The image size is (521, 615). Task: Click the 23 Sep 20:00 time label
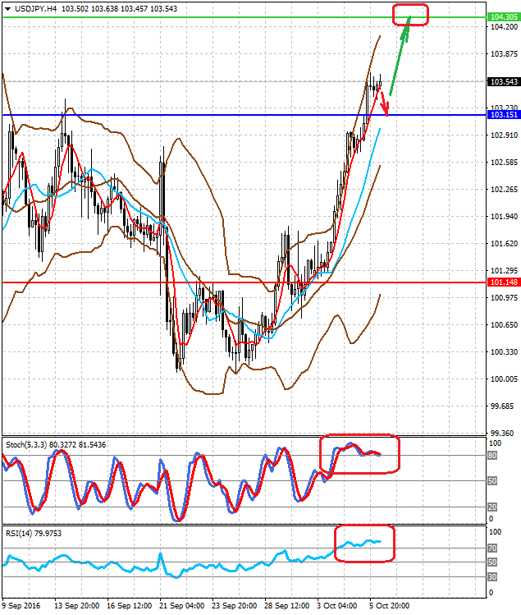[235, 606]
